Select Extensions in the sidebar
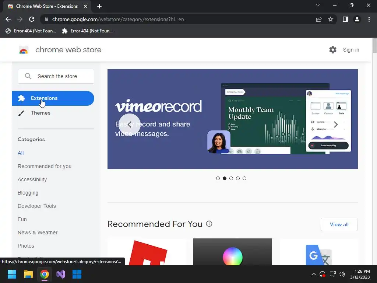Viewport: 377px width, 283px height. (x=53, y=98)
